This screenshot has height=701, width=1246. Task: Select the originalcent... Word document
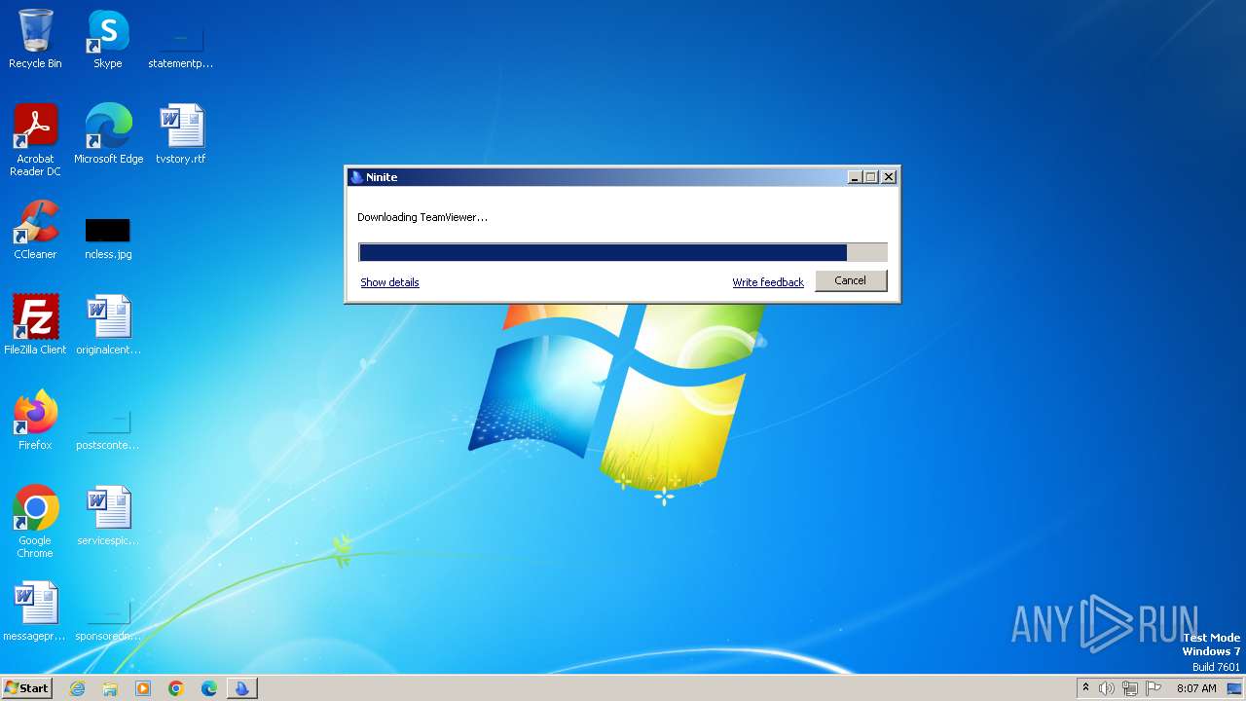[x=108, y=325]
